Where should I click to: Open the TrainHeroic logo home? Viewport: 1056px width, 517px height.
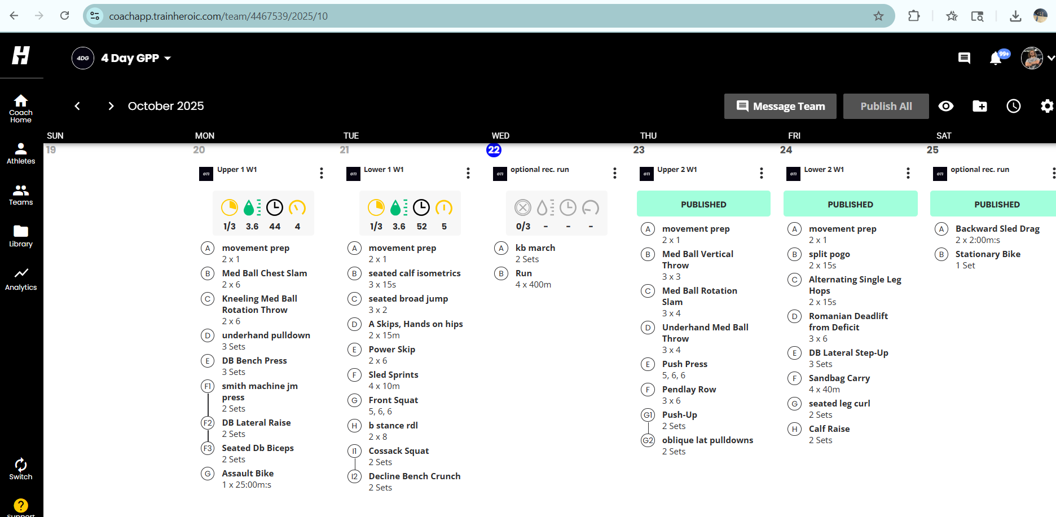click(21, 55)
